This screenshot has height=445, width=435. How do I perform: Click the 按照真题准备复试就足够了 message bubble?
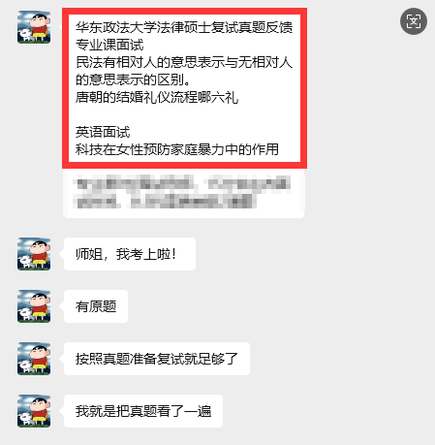point(157,359)
